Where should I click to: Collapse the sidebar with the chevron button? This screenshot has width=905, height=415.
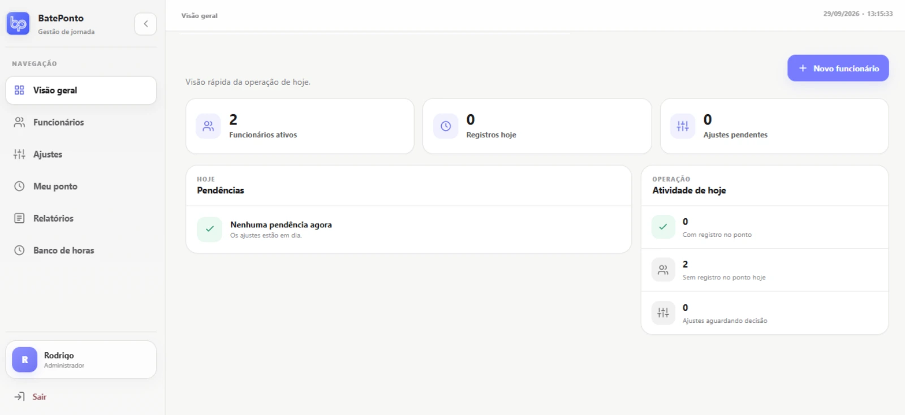click(x=145, y=24)
